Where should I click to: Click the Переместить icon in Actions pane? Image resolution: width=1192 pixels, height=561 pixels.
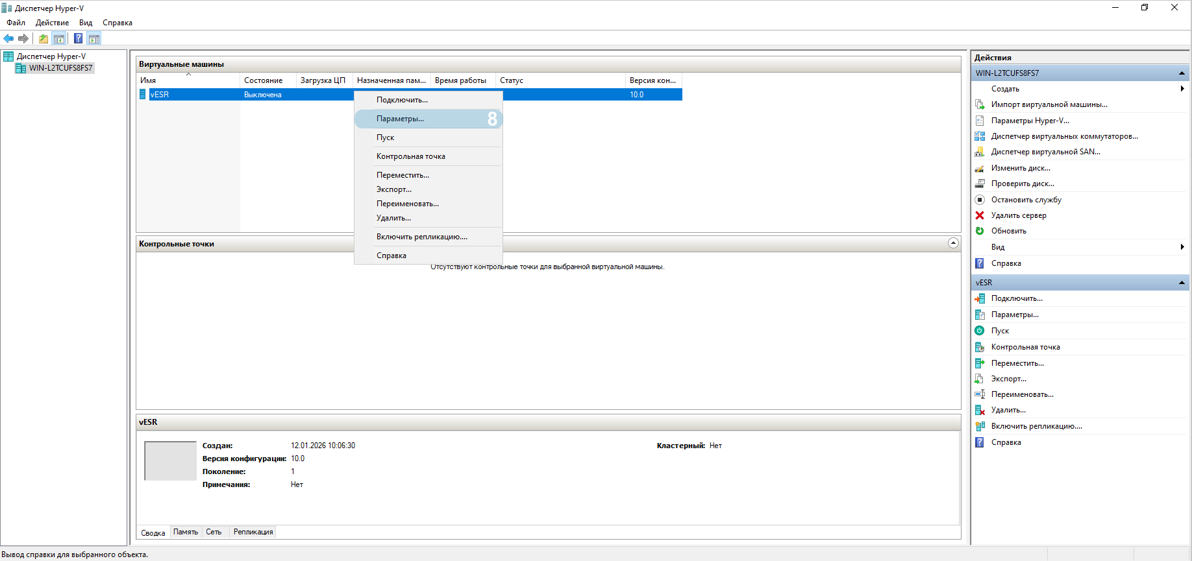pos(980,363)
